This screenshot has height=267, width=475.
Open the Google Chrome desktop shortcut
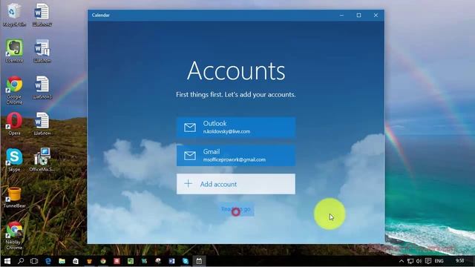(x=14, y=90)
